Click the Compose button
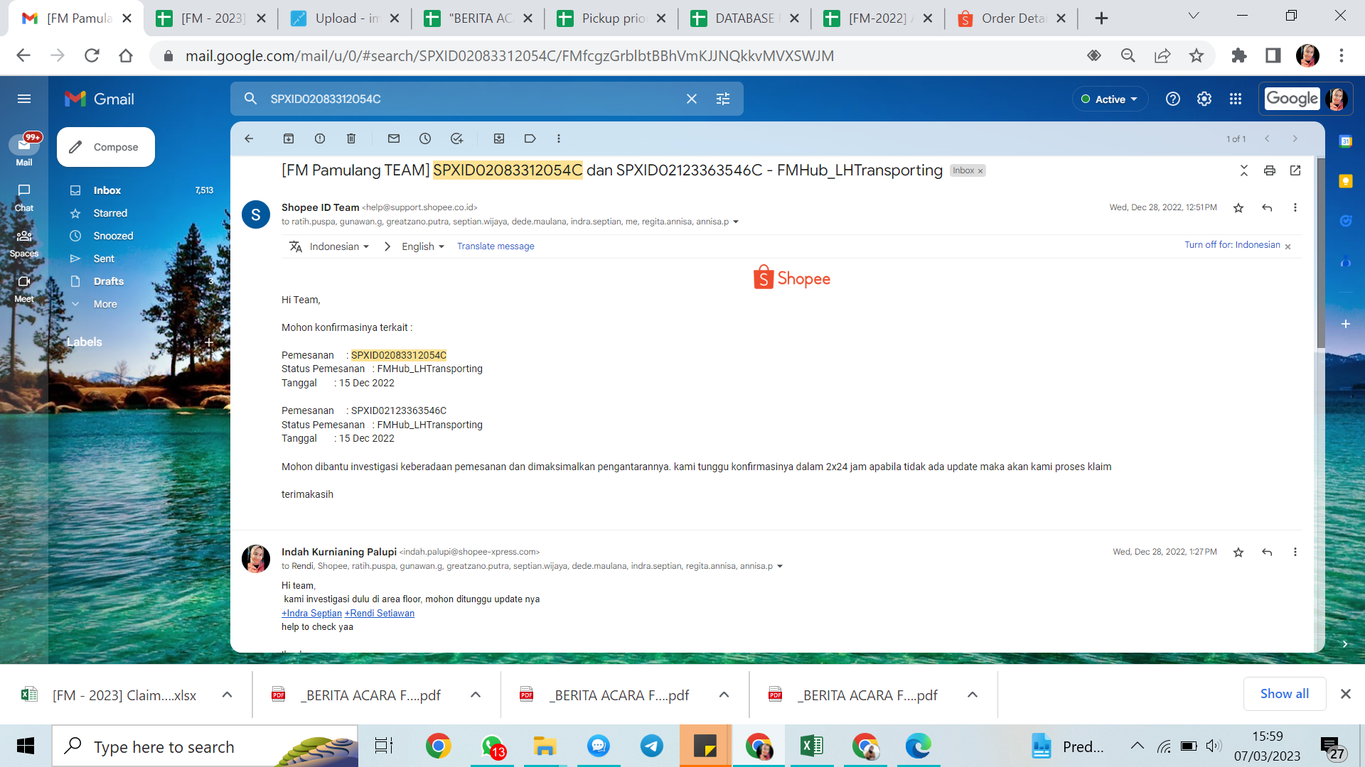 (106, 147)
